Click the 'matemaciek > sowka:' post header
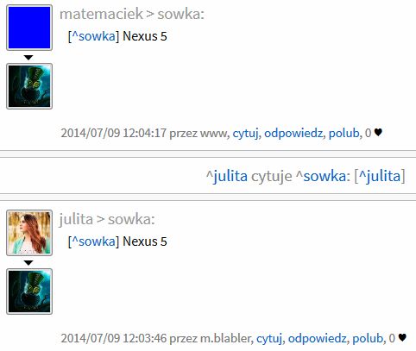Viewport: 416px width, 351px height. (x=132, y=14)
